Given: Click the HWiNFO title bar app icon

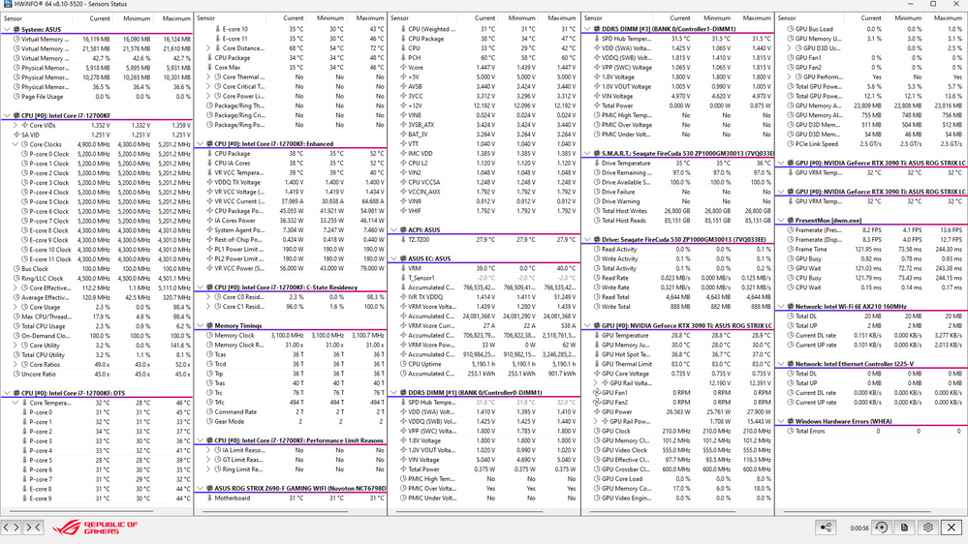Looking at the screenshot, I should [7, 4].
